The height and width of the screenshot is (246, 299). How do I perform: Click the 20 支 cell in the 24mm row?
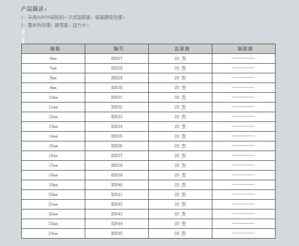click(x=180, y=234)
